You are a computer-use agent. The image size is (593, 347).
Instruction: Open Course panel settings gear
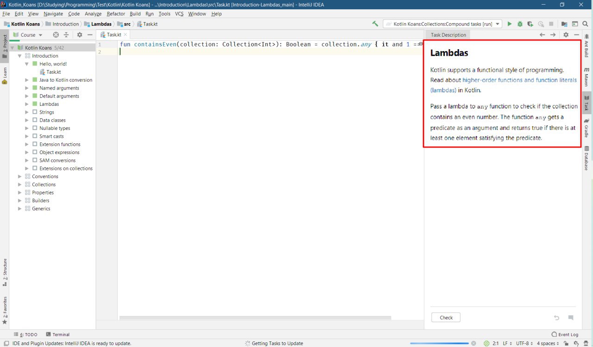[x=79, y=35]
